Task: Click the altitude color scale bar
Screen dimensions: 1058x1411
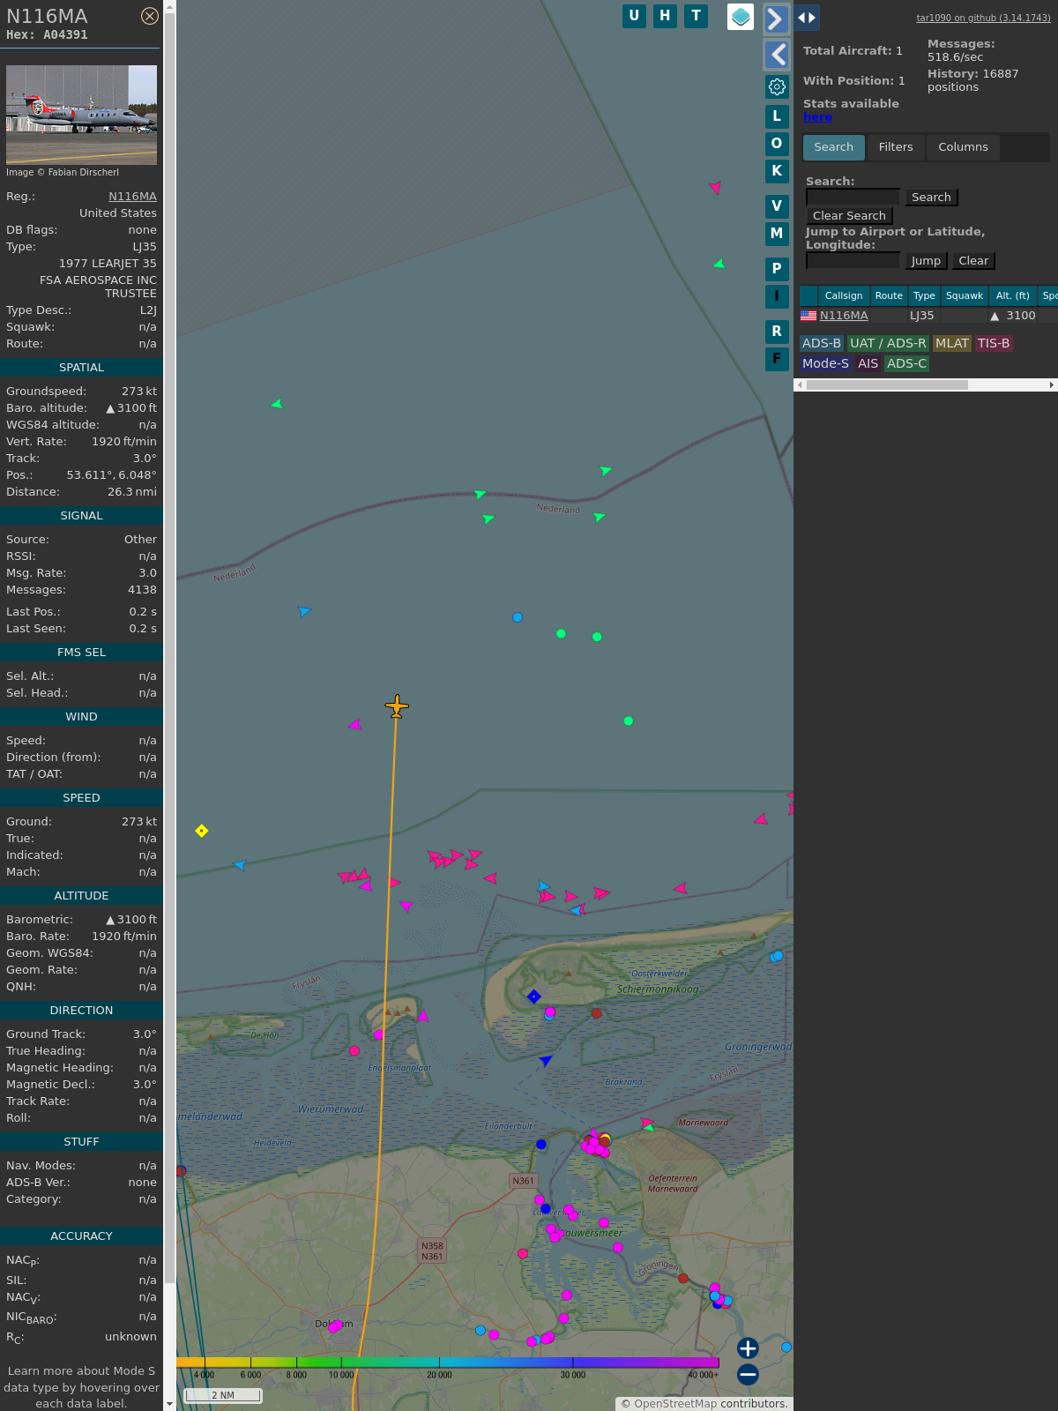Action: [x=448, y=1362]
